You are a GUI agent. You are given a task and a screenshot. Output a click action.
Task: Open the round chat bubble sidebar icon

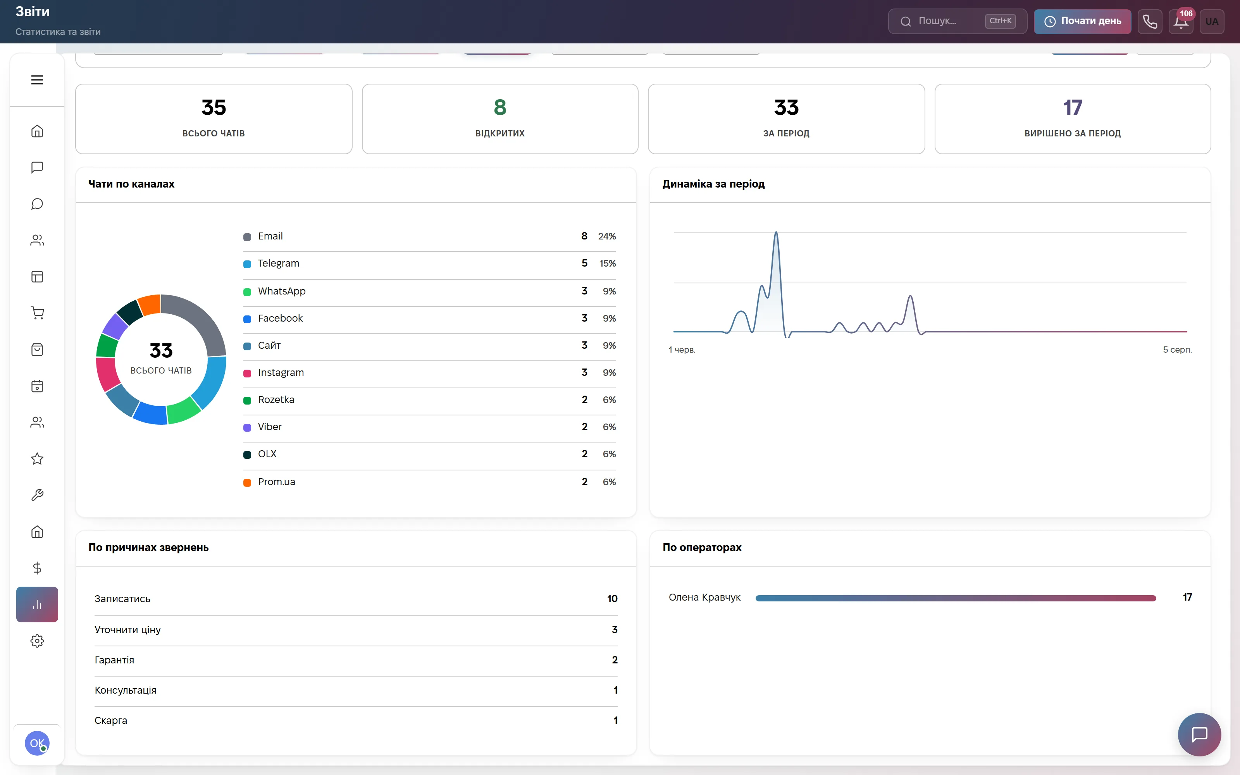[37, 204]
